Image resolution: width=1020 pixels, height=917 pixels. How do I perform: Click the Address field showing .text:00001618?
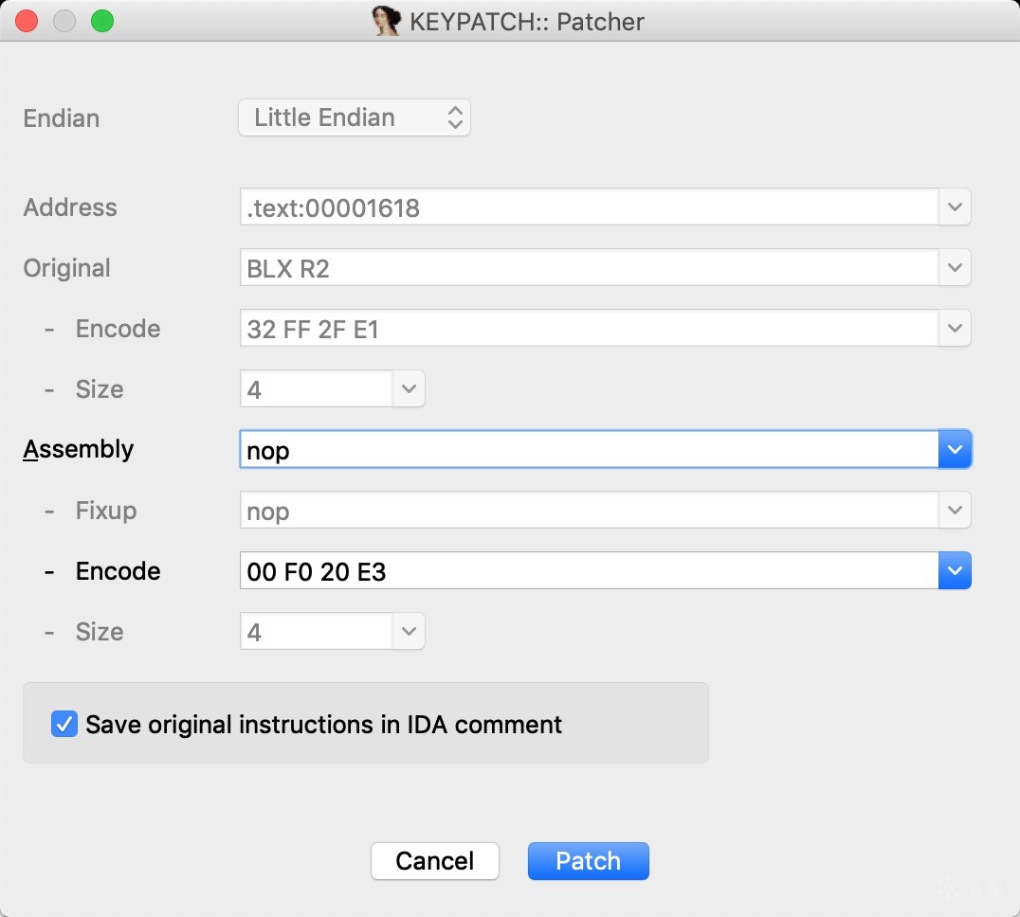point(588,207)
